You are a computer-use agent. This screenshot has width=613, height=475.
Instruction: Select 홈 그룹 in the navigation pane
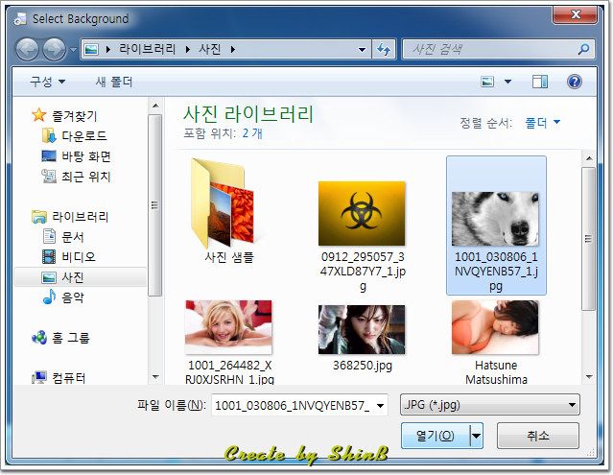[70, 338]
